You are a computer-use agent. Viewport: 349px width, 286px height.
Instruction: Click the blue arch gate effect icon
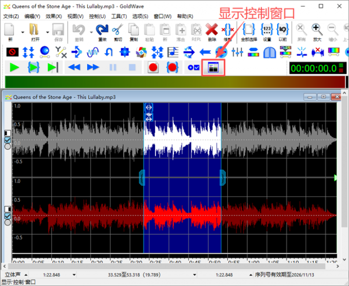pyautogui.click(x=269, y=52)
